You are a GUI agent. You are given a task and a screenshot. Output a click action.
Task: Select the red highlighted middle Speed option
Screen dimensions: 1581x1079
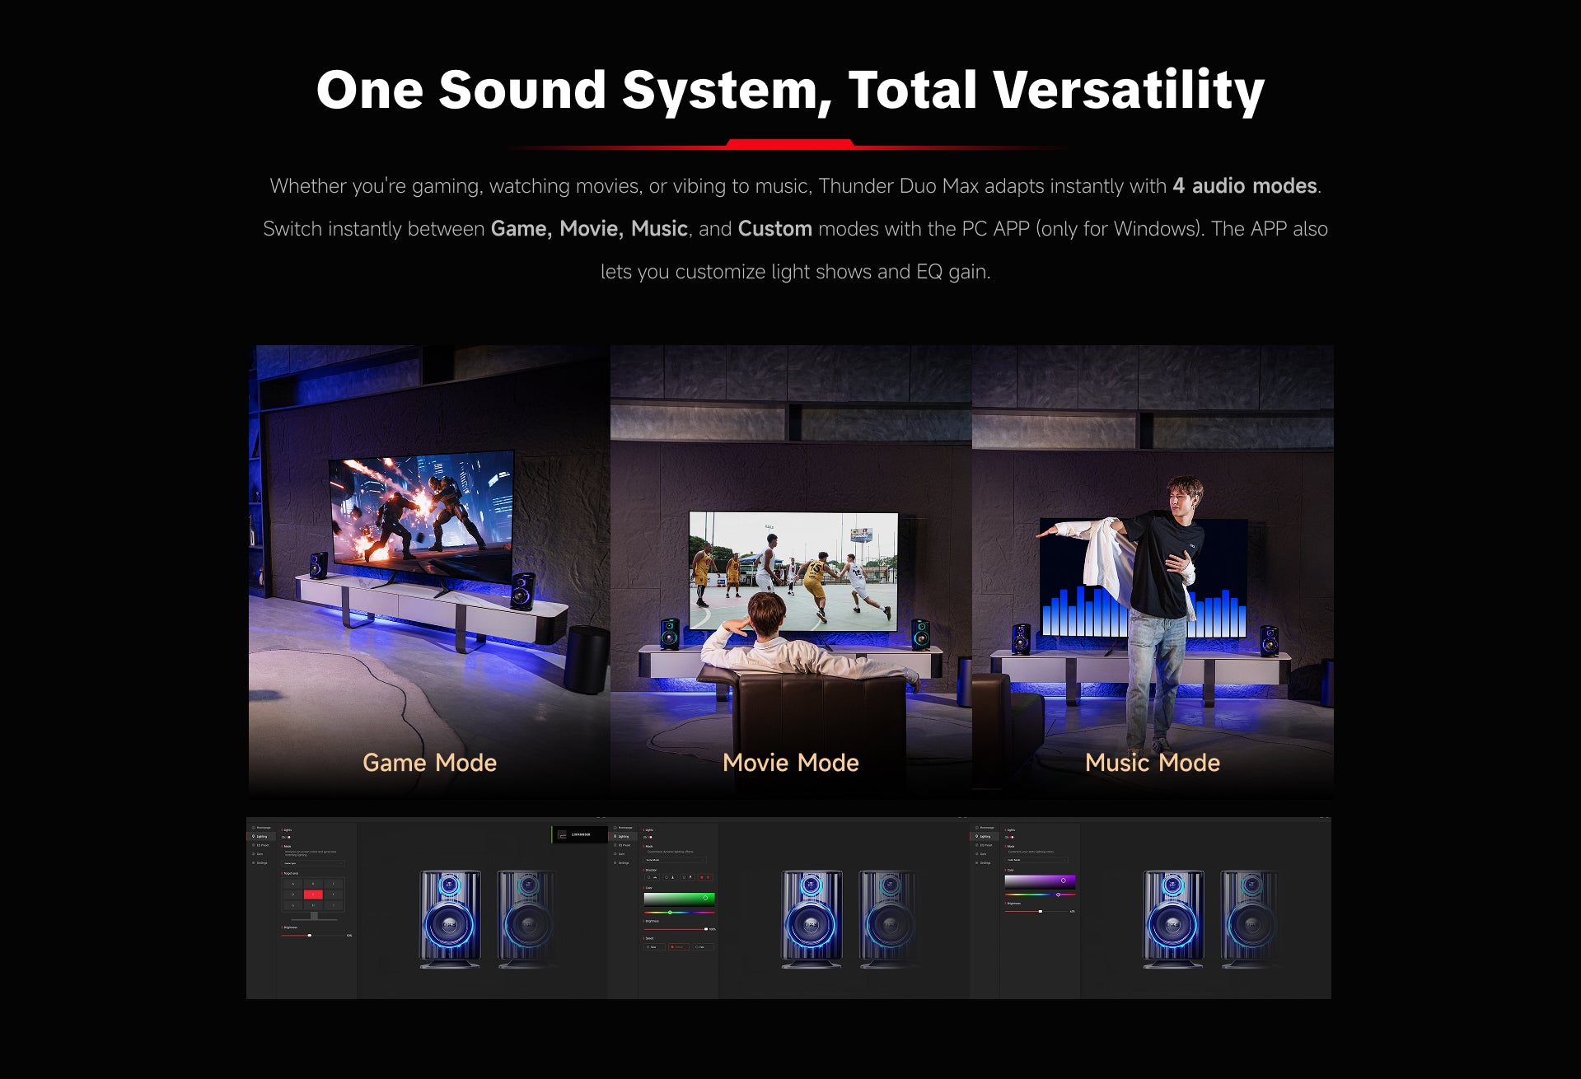pos(678,947)
